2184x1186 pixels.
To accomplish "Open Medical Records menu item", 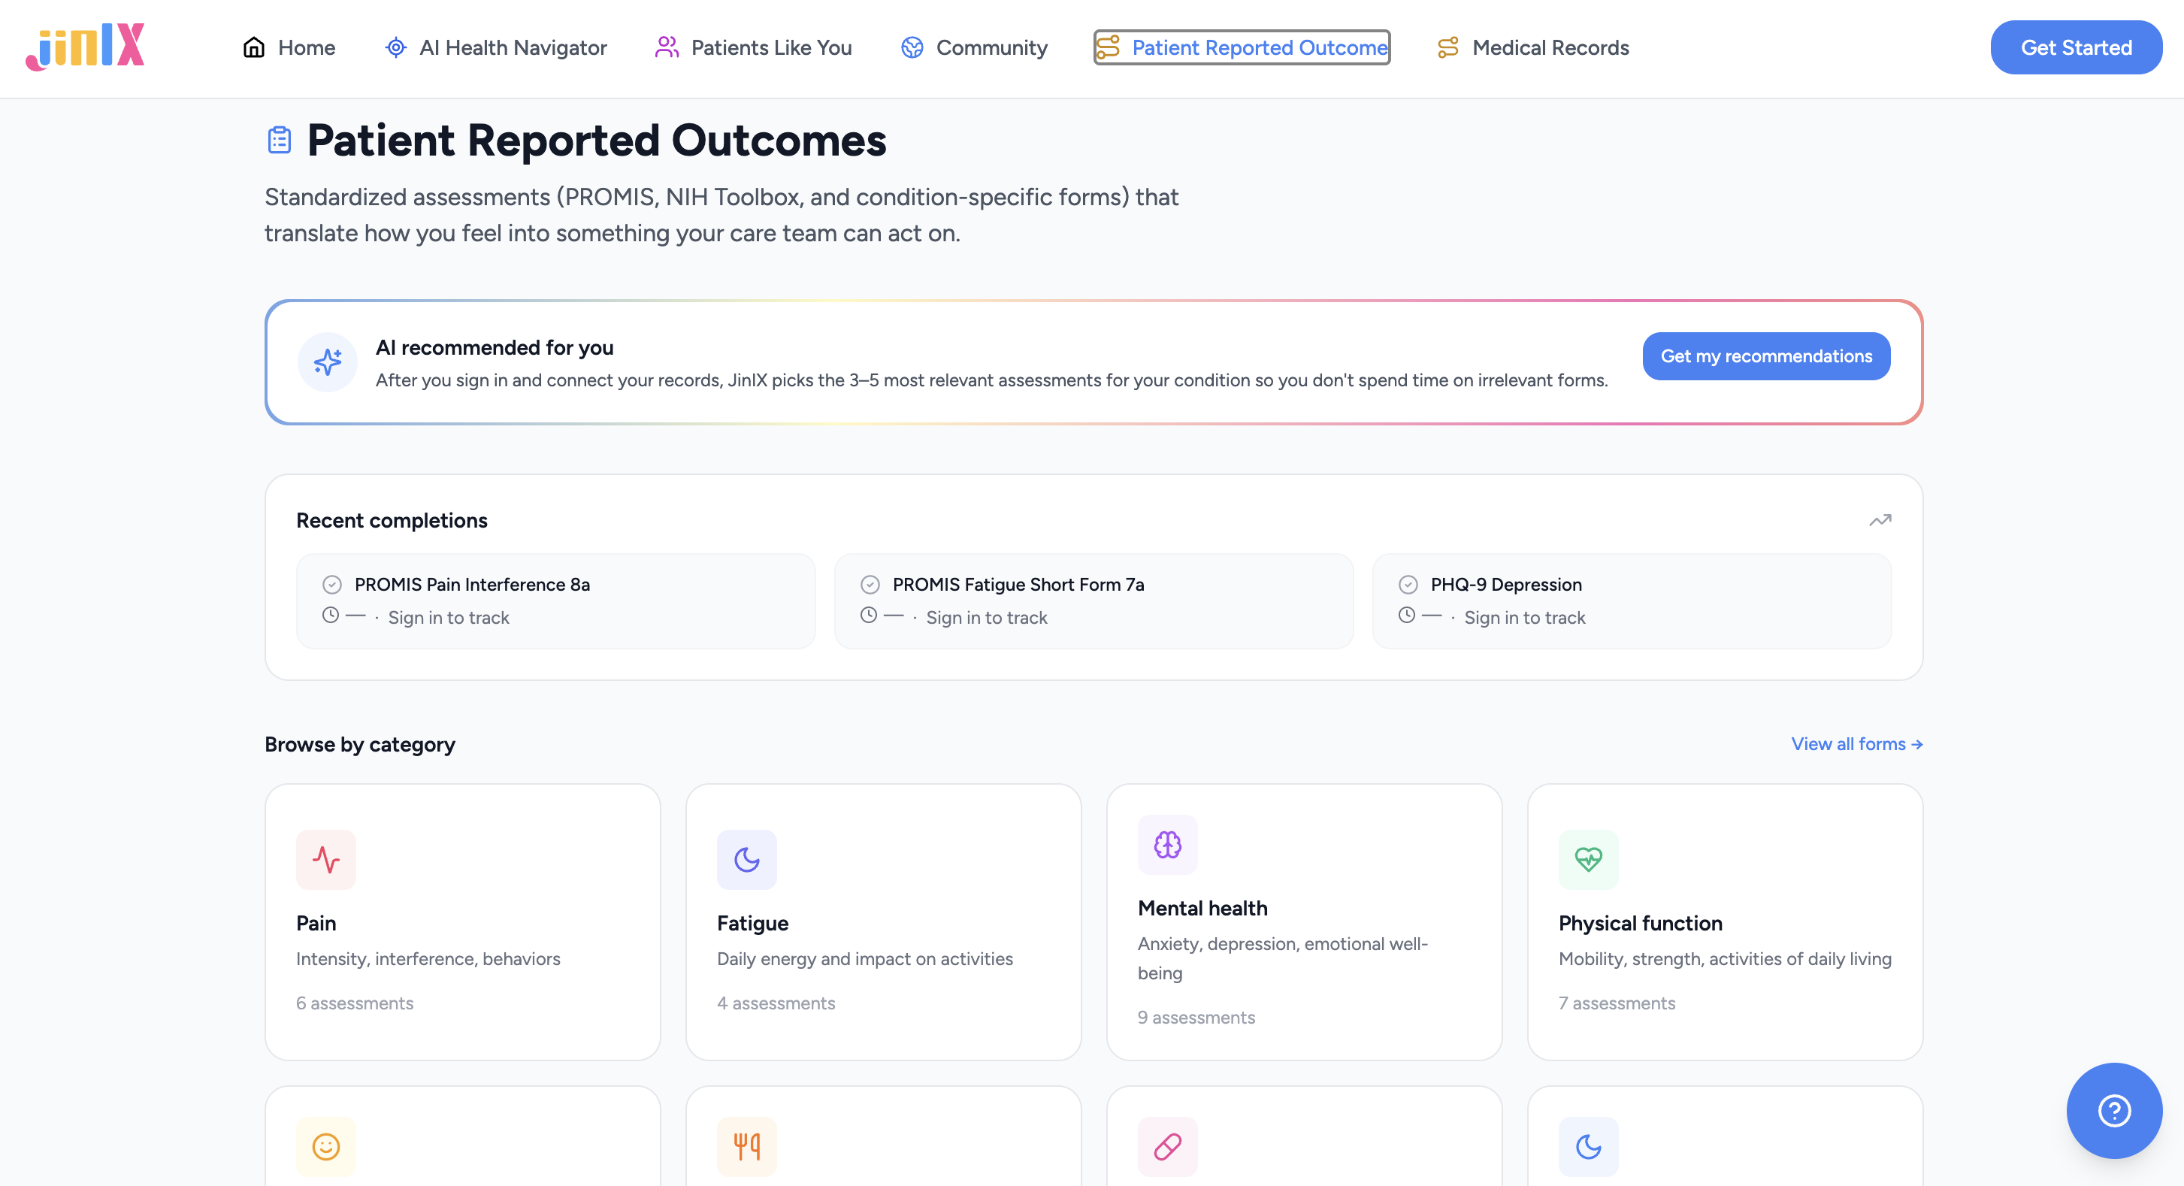I will click(1534, 47).
